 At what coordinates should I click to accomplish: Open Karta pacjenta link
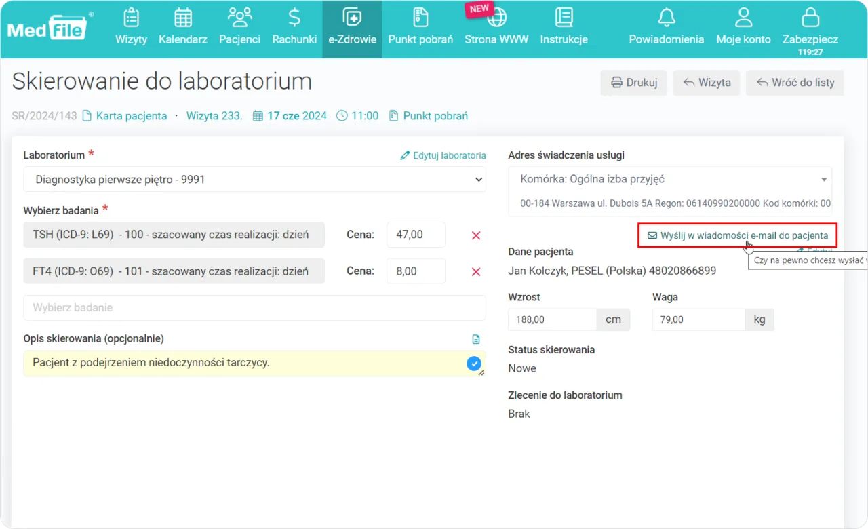[x=130, y=115]
